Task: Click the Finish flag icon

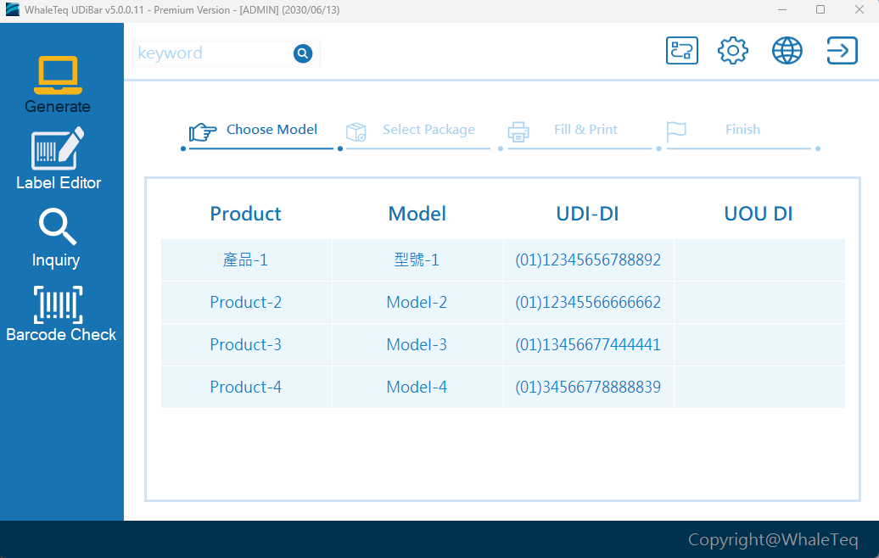Action: (676, 132)
